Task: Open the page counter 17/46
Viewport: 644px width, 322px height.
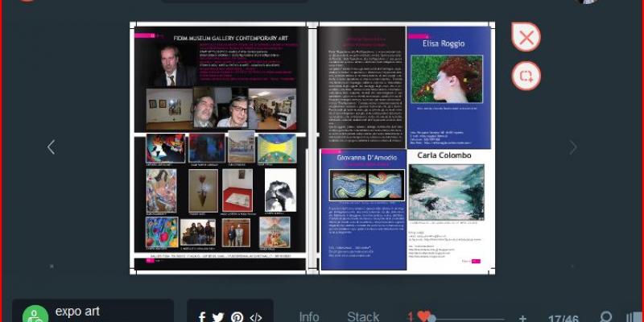Action: 563,319
